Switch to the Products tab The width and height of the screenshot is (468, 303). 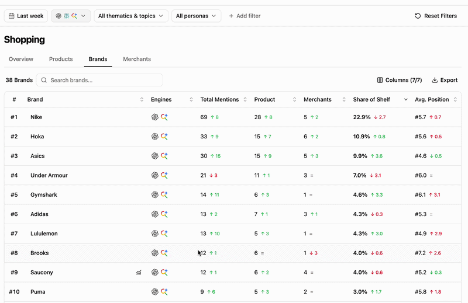[x=61, y=59]
